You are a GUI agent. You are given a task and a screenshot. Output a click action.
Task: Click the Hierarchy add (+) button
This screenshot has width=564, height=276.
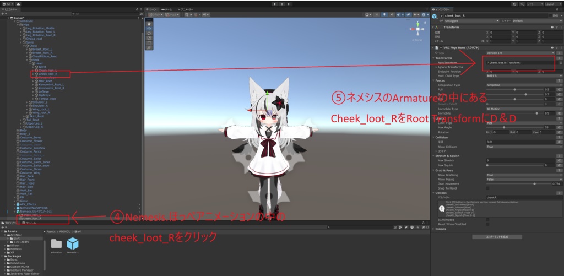3,14
